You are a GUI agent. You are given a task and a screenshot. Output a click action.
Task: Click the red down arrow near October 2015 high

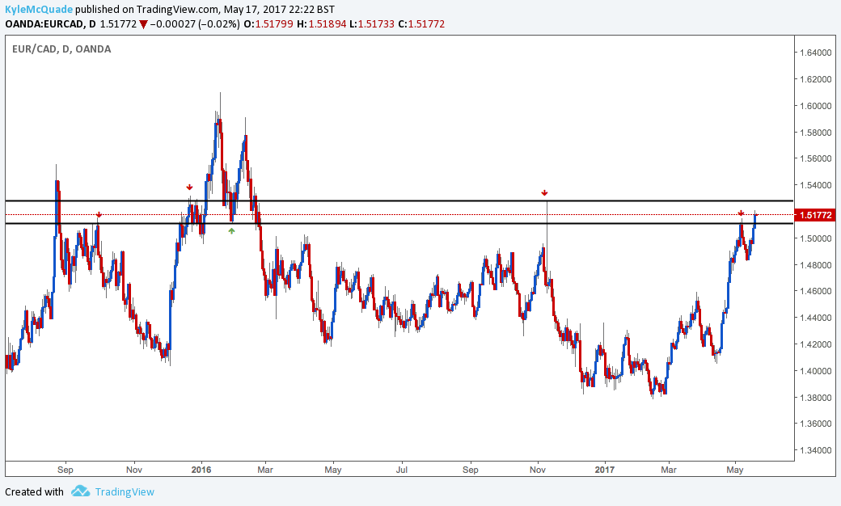coord(99,214)
